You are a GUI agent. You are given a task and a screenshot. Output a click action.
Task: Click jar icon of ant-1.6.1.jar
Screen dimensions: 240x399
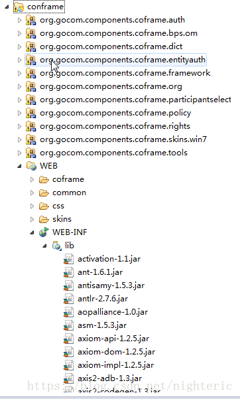[x=69, y=272]
